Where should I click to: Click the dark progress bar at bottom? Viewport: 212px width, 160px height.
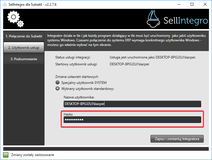pos(106,149)
